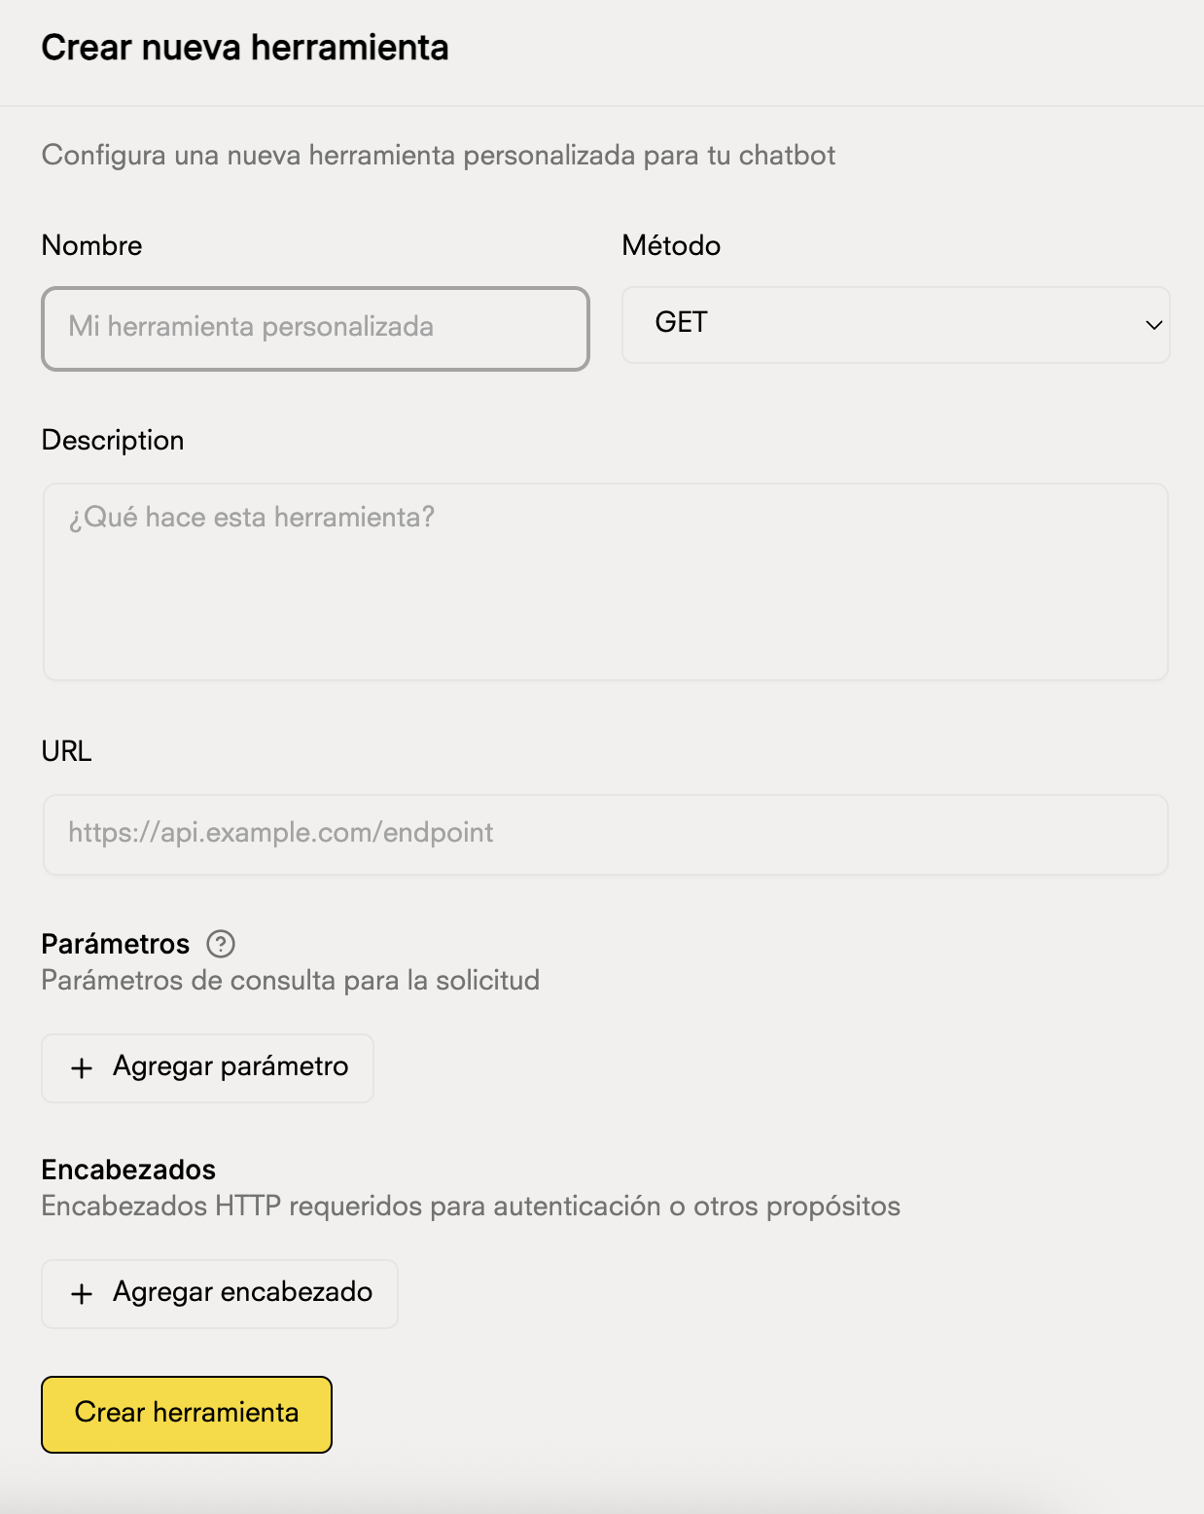Click the Parámetros section label
The width and height of the screenshot is (1204, 1514).
point(115,943)
